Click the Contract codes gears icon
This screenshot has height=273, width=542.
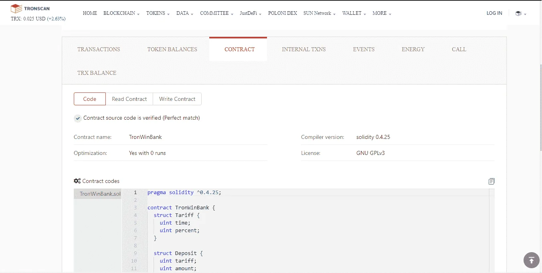click(x=77, y=181)
